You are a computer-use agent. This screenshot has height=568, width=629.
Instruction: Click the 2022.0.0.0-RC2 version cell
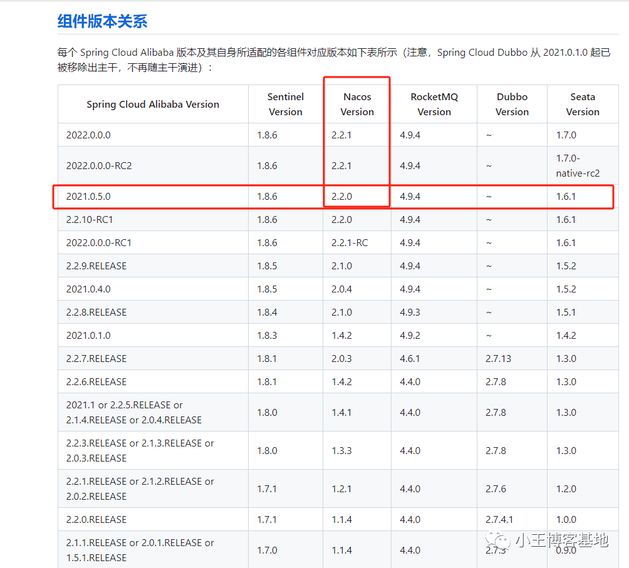(99, 166)
